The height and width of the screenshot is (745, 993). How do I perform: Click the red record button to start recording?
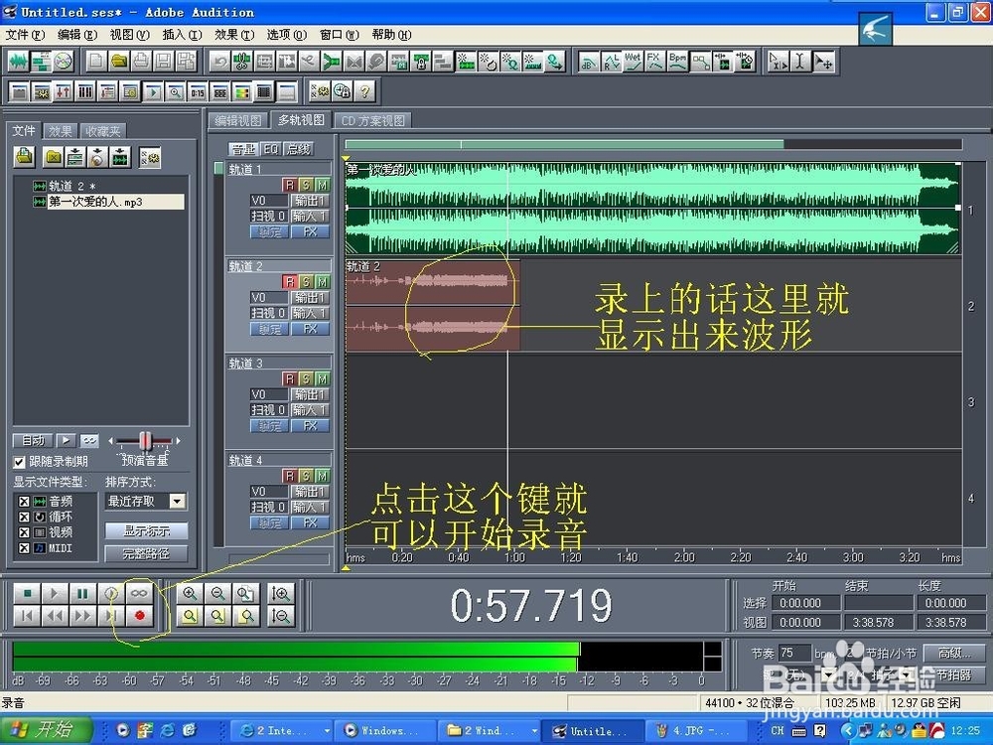(140, 615)
